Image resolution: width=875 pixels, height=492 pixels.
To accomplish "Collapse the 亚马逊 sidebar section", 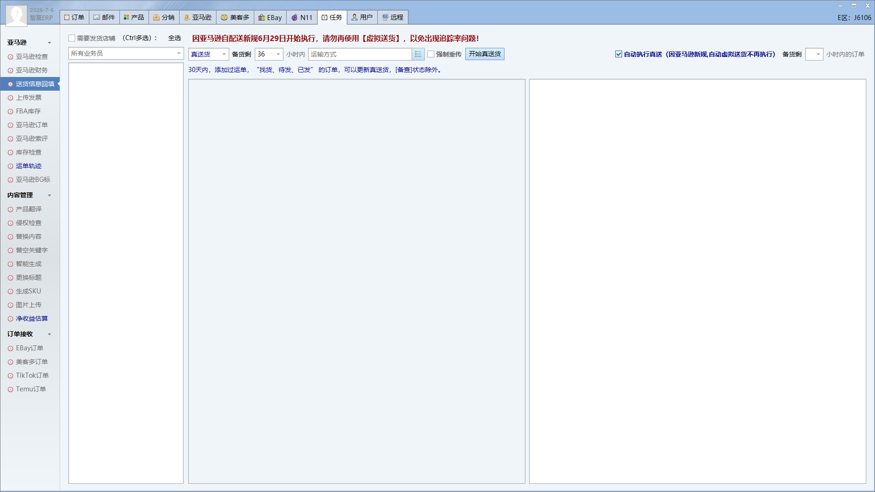I will (x=49, y=43).
